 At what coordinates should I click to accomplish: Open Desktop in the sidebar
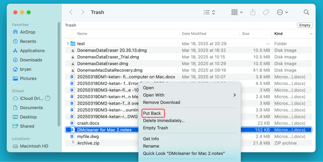coord(25,117)
